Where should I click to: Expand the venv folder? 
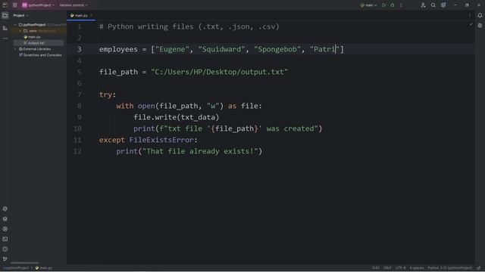[20, 31]
